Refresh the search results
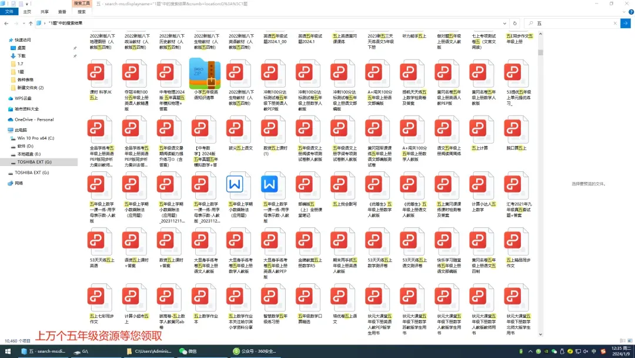 tap(514, 24)
